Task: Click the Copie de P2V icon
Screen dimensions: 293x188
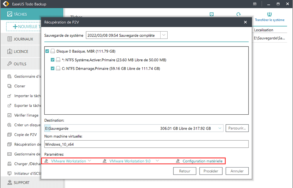Action: [x=9, y=135]
